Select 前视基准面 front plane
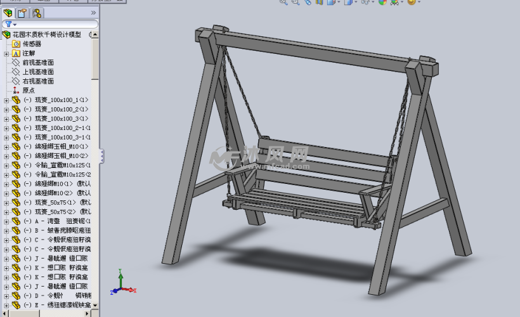The width and height of the screenshot is (520, 317). (38, 62)
